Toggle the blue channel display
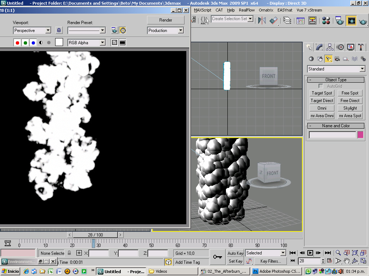The image size is (369, 276). pyautogui.click(x=33, y=43)
